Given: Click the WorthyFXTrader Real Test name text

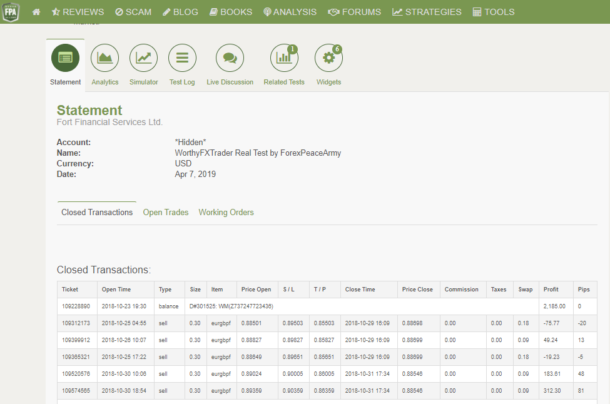Looking at the screenshot, I should tap(258, 153).
